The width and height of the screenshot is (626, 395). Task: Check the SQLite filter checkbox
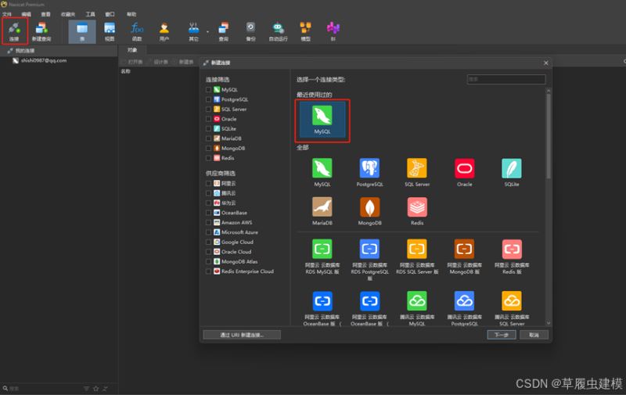pyautogui.click(x=208, y=129)
